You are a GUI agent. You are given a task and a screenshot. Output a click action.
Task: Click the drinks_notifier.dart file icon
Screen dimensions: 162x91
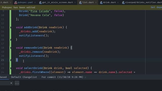tap(123, 3)
